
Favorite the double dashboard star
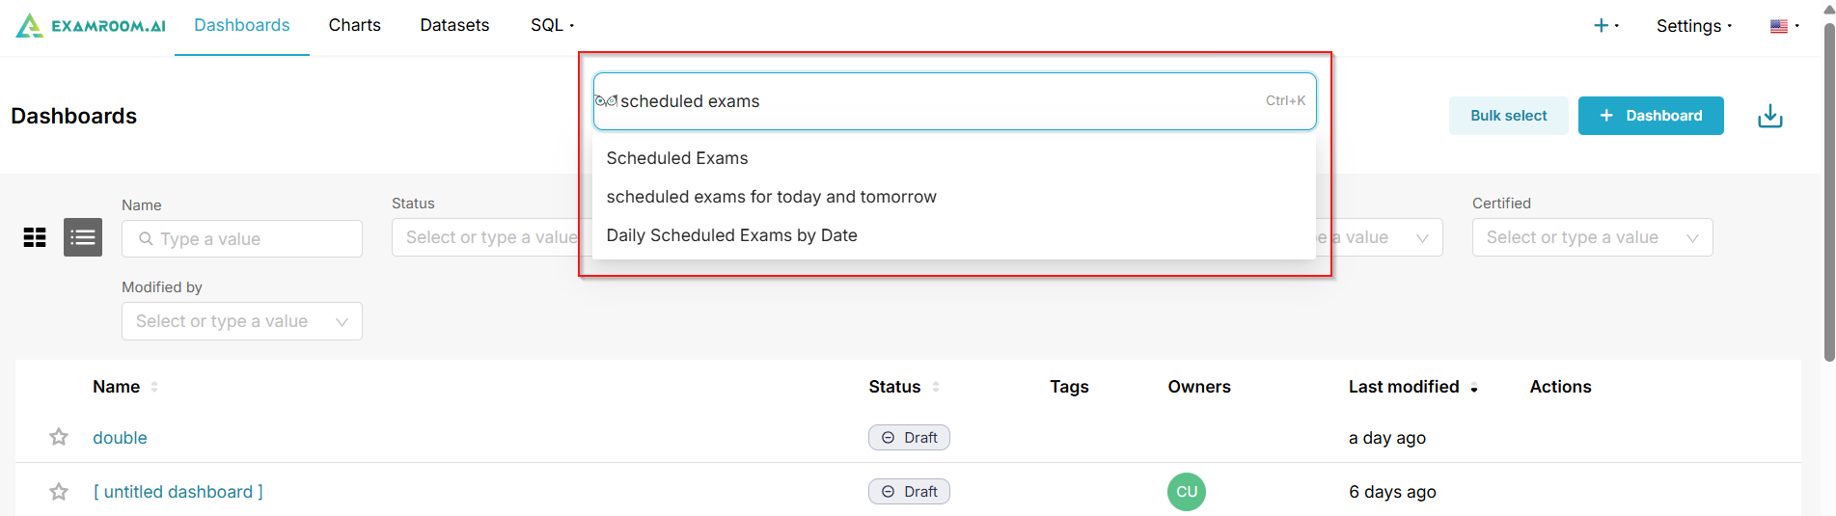point(59,438)
